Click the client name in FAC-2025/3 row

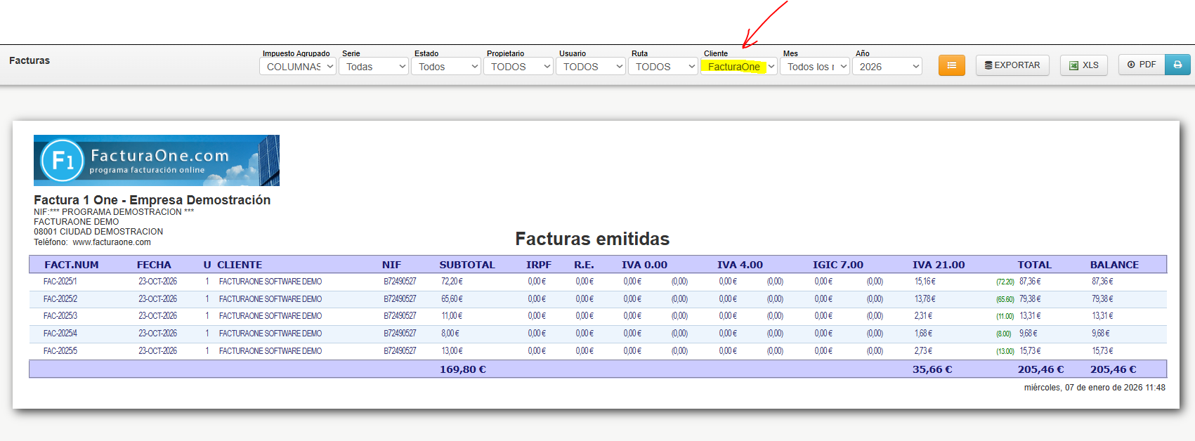click(x=270, y=316)
